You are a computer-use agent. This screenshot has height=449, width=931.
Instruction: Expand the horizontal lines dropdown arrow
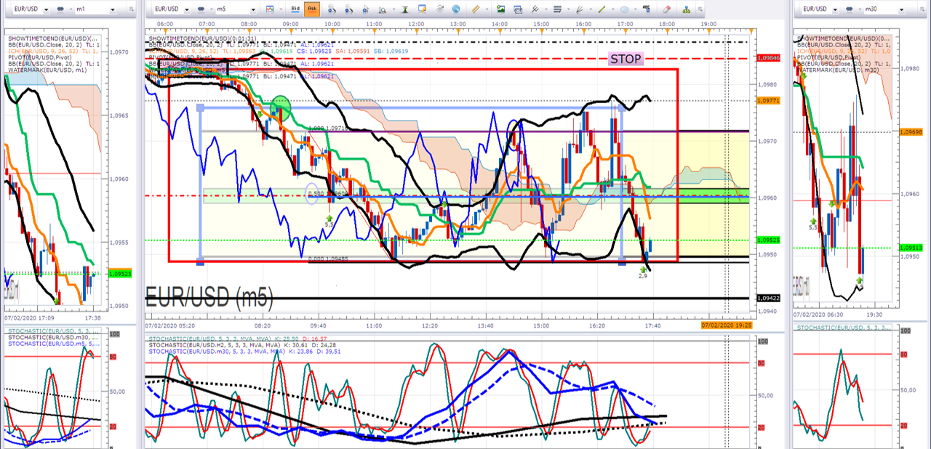(x=568, y=9)
